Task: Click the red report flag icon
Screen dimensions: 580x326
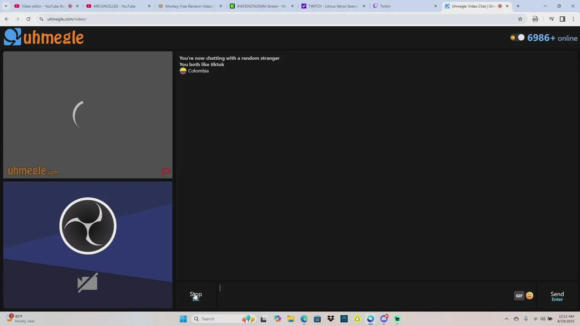Action: click(166, 172)
